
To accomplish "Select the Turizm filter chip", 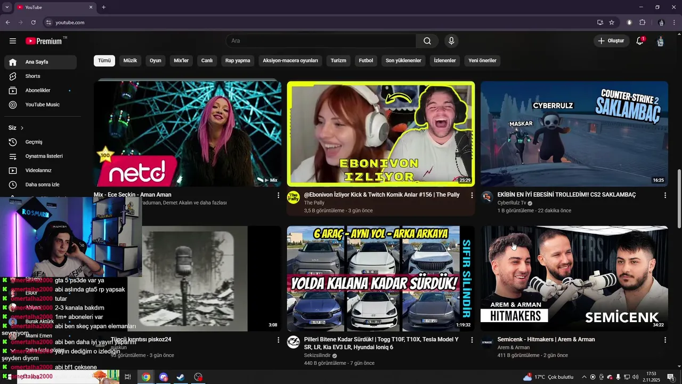I will tap(338, 61).
